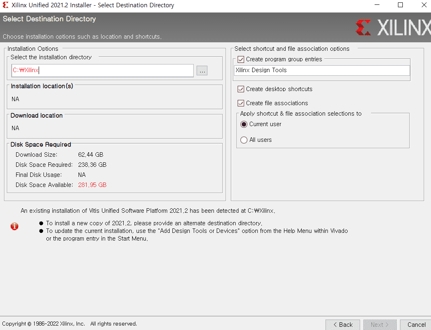
Task: Toggle Create program group entries checkbox
Action: (x=241, y=59)
